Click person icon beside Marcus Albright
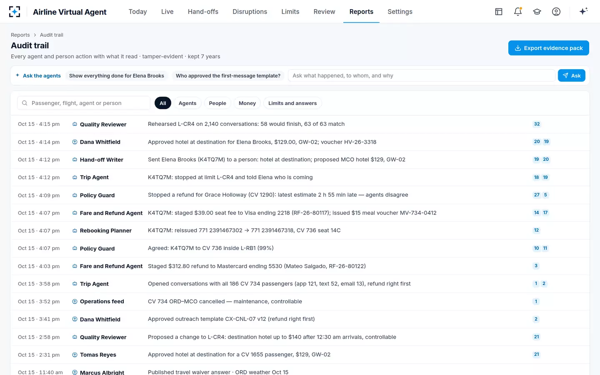Viewport: 600px width, 375px height. pyautogui.click(x=75, y=372)
